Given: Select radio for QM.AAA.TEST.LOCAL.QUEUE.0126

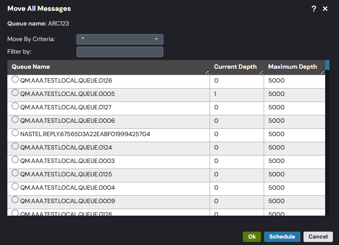Looking at the screenshot, I should [15, 79].
